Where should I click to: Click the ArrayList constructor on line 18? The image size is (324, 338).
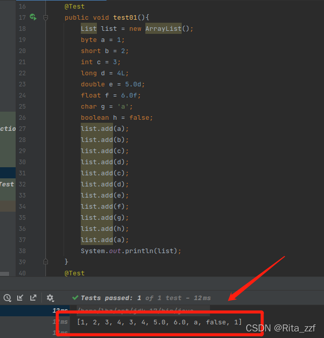[x=164, y=29]
